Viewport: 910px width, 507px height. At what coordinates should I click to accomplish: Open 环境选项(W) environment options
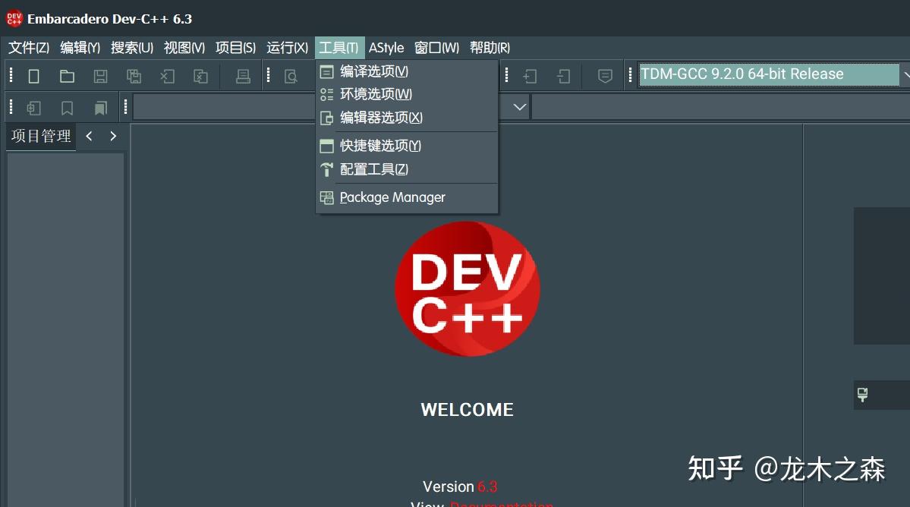point(407,94)
